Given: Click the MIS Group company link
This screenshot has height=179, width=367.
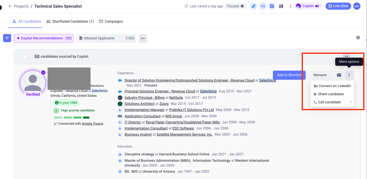Looking at the screenshot, I should point(174,116).
